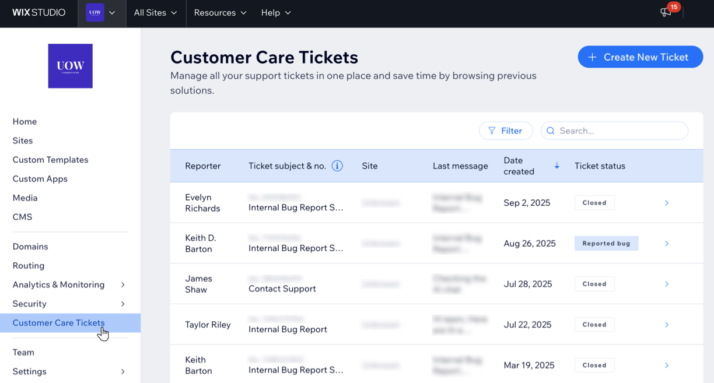The height and width of the screenshot is (383, 714).
Task: Open Taylor Riley ticket row arrow
Action: tap(666, 325)
